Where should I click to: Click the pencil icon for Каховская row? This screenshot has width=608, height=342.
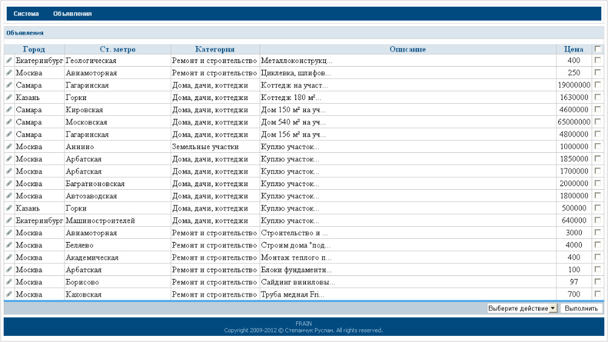(x=9, y=294)
